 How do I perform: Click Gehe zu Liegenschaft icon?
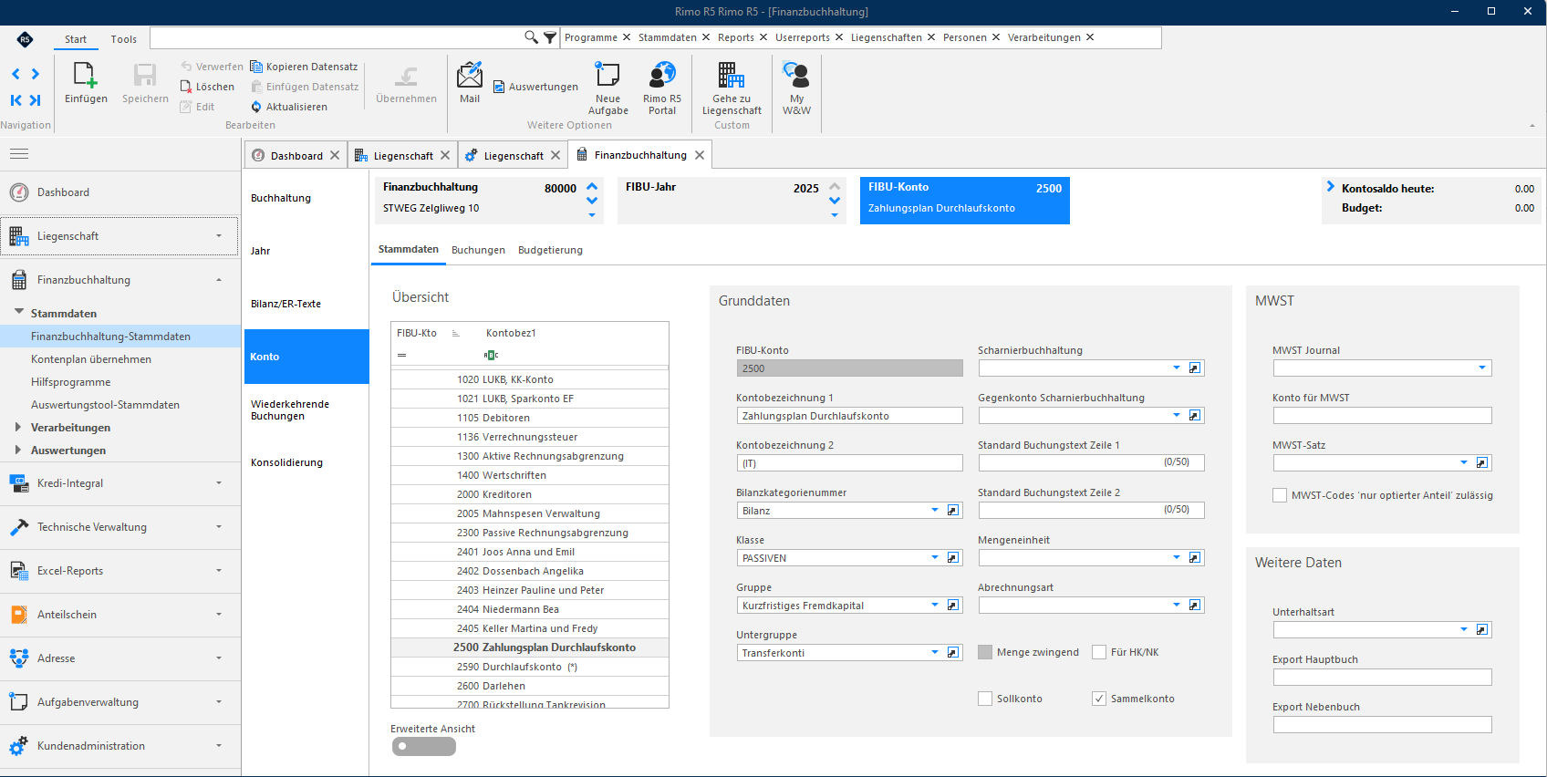coord(732,75)
